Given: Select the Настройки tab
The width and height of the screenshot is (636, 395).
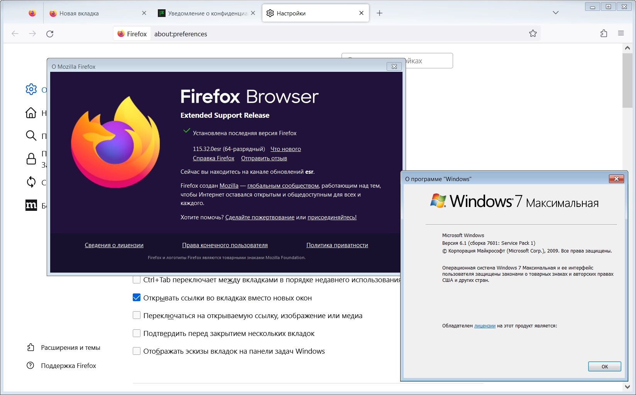Looking at the screenshot, I should click(x=316, y=13).
